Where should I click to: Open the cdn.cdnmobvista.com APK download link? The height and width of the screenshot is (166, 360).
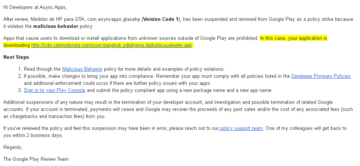111,45
